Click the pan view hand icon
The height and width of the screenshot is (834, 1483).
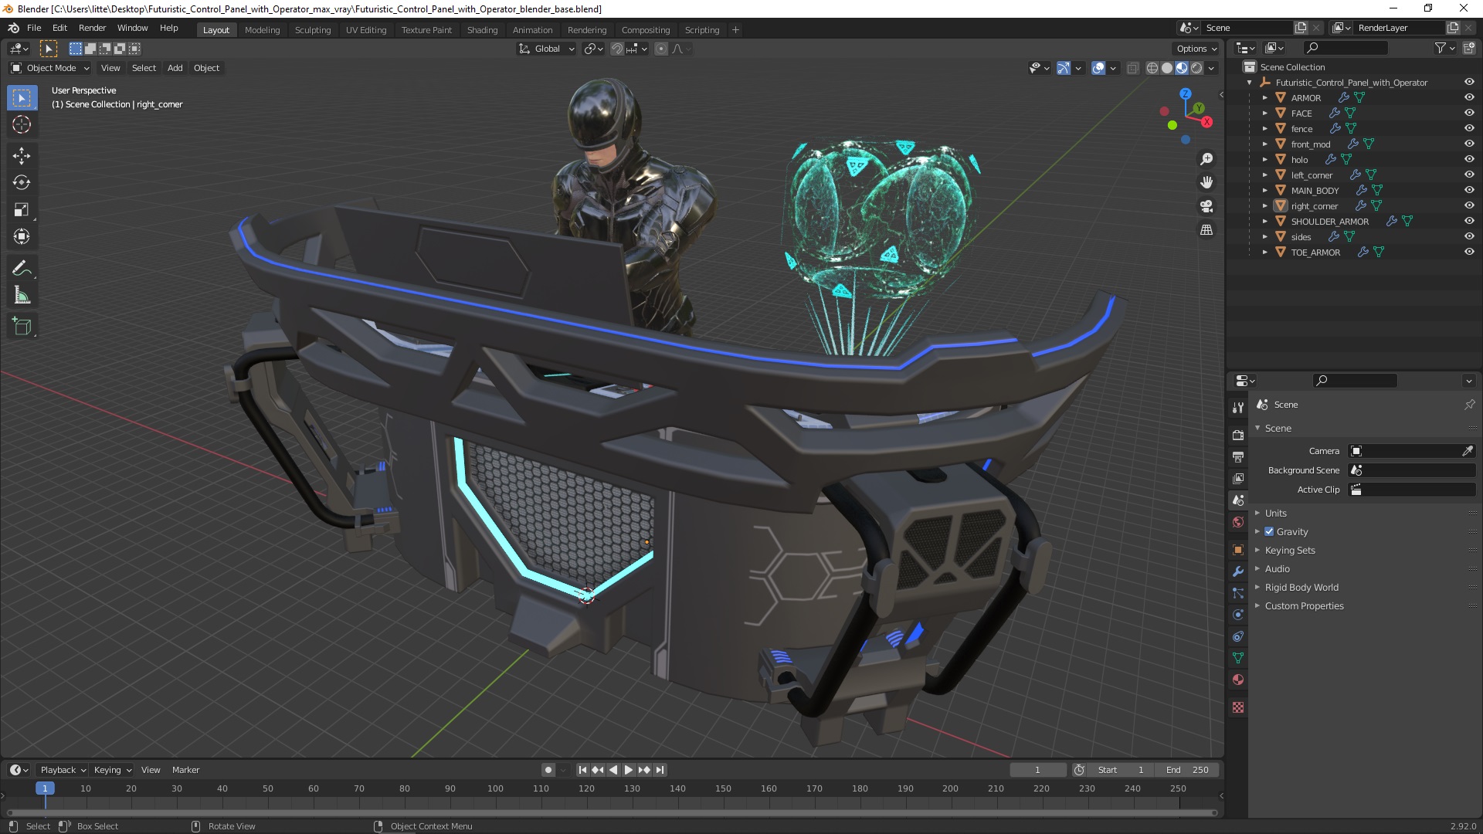point(1206,182)
